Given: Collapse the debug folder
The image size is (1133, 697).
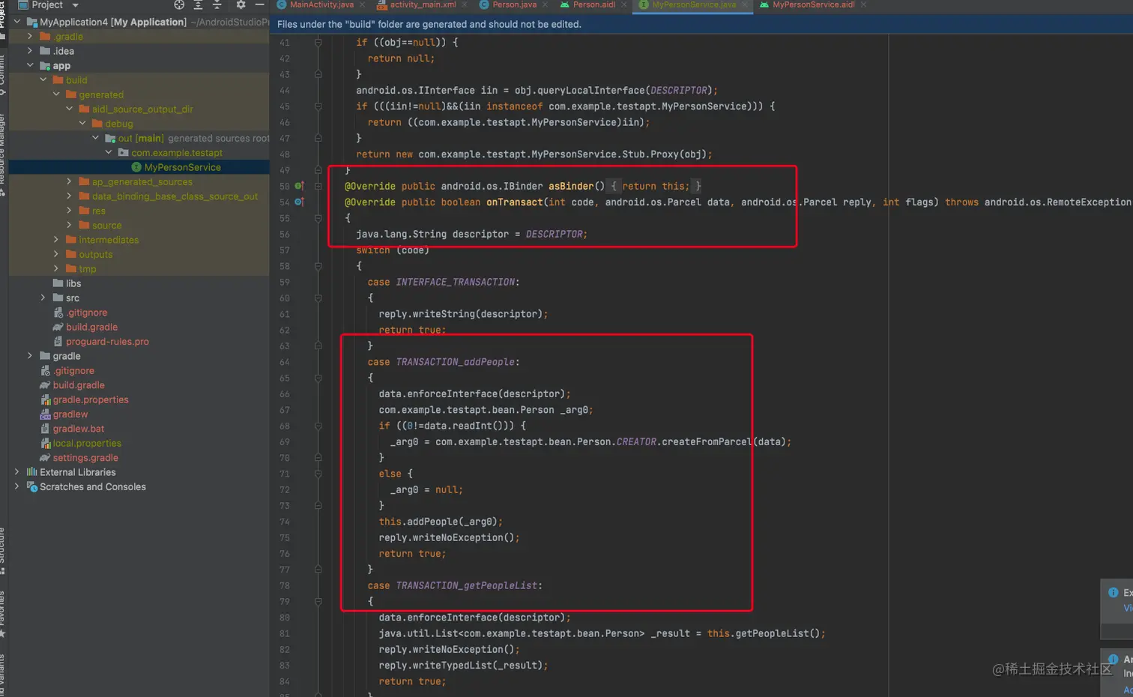Looking at the screenshot, I should [x=82, y=123].
